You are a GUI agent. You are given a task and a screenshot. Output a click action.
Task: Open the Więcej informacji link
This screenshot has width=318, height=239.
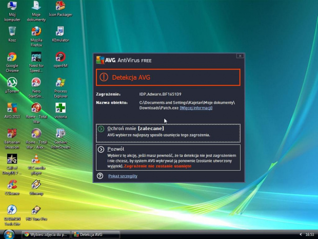(196, 108)
